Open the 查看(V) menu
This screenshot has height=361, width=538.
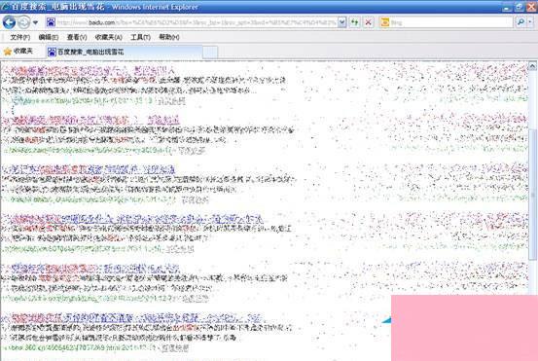[x=77, y=37]
